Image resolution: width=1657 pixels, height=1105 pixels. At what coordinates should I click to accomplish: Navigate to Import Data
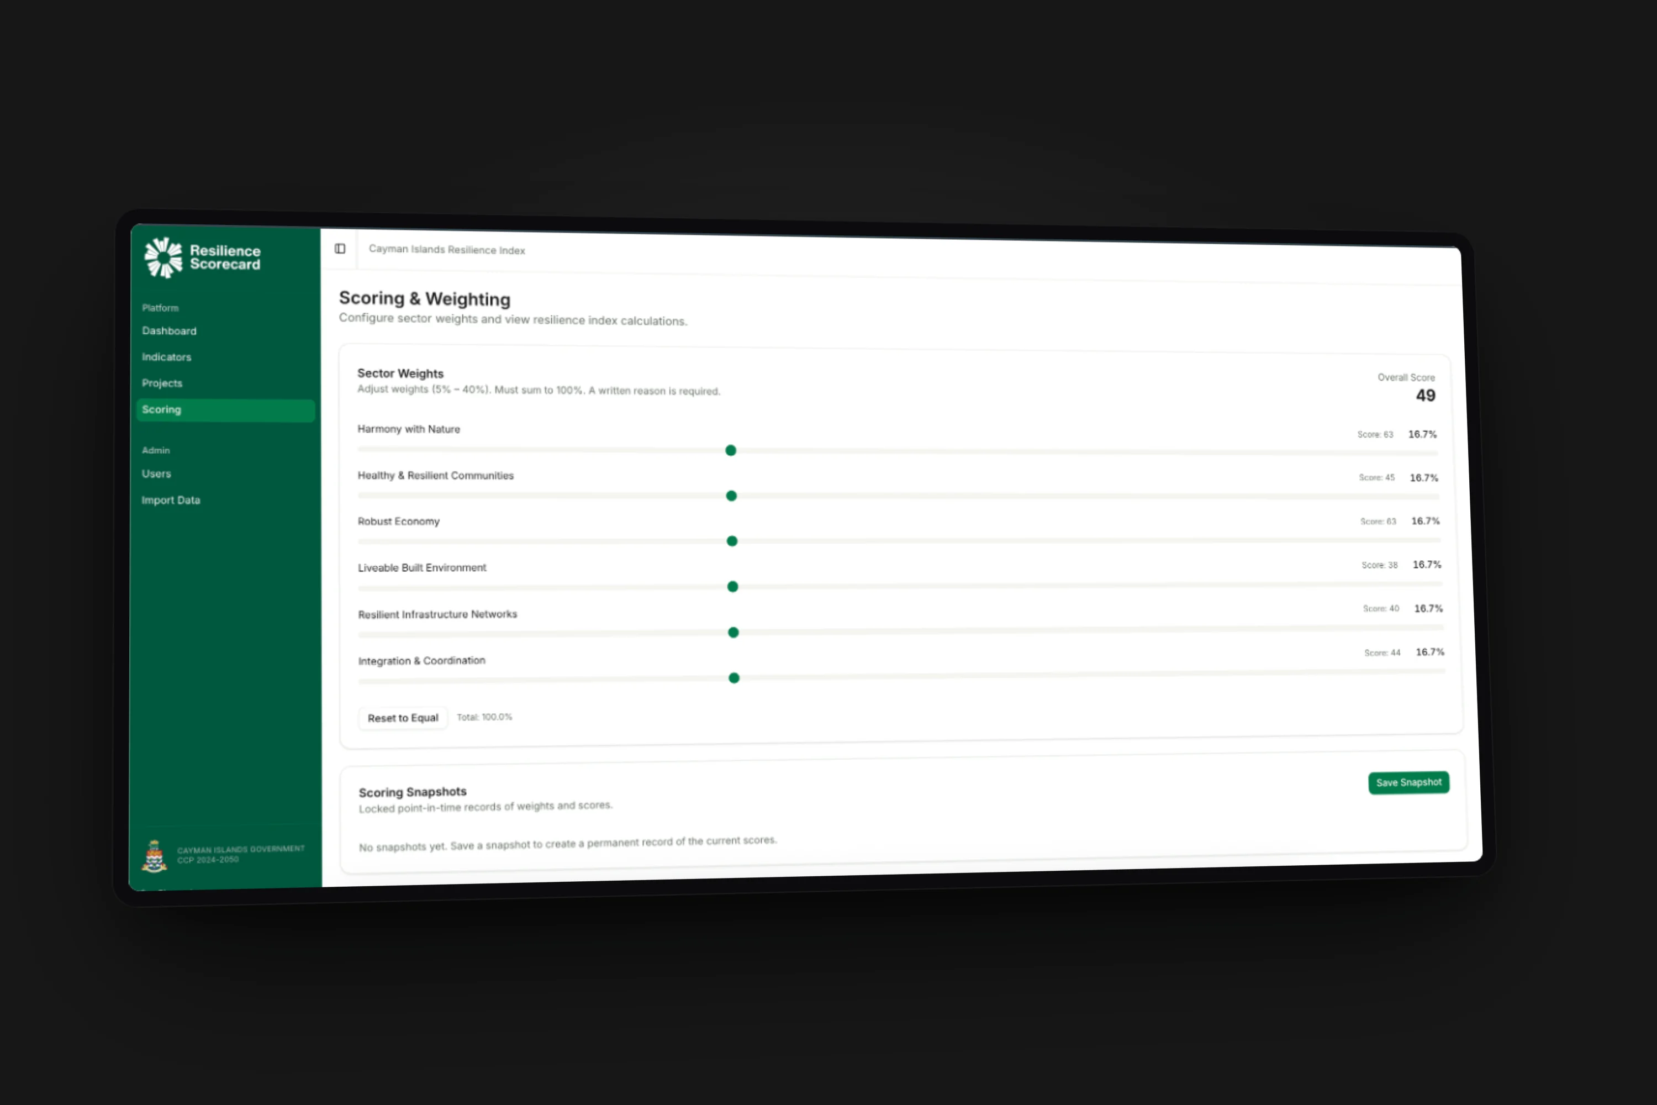point(171,499)
